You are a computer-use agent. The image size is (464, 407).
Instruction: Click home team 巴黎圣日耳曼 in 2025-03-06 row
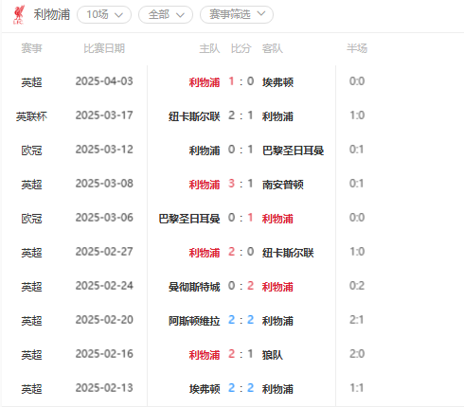[x=189, y=219]
